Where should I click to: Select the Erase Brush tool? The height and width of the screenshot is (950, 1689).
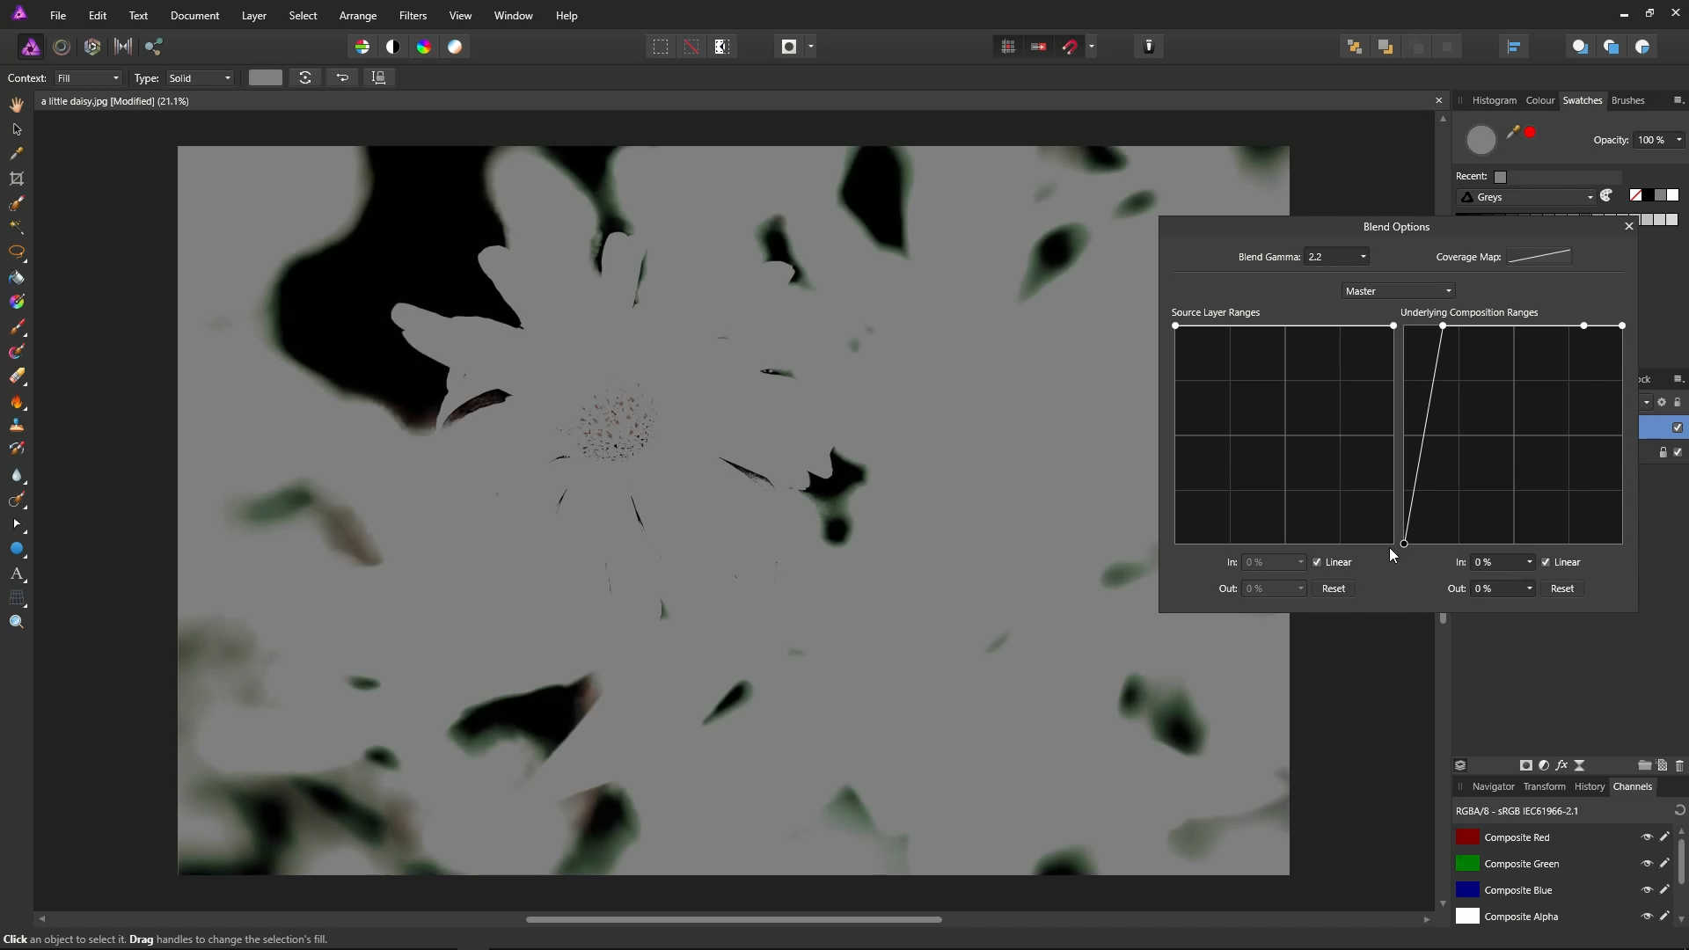17,376
